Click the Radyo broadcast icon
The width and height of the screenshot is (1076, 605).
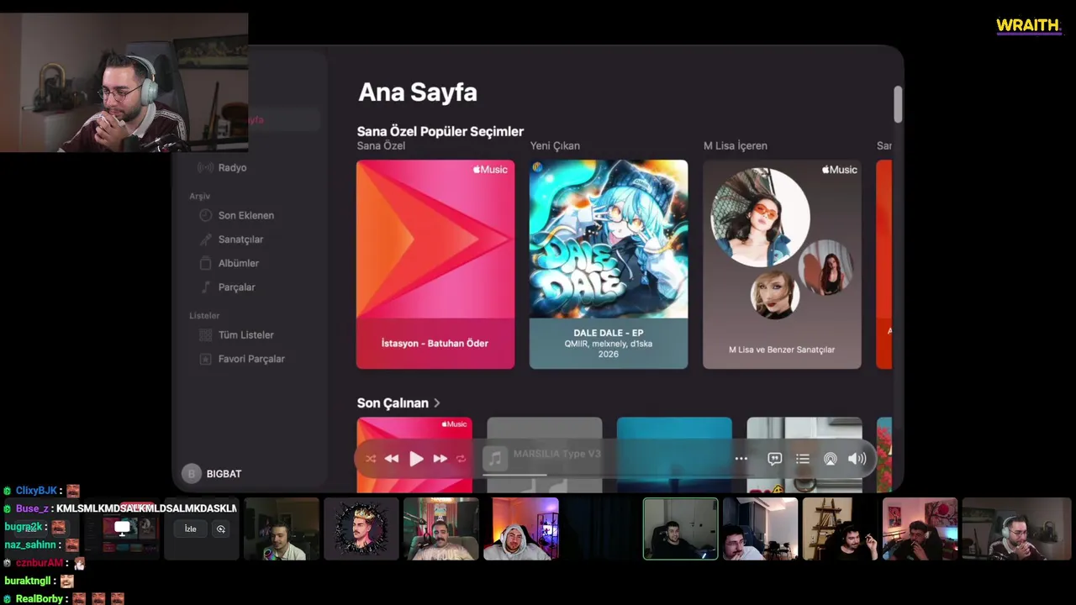205,167
